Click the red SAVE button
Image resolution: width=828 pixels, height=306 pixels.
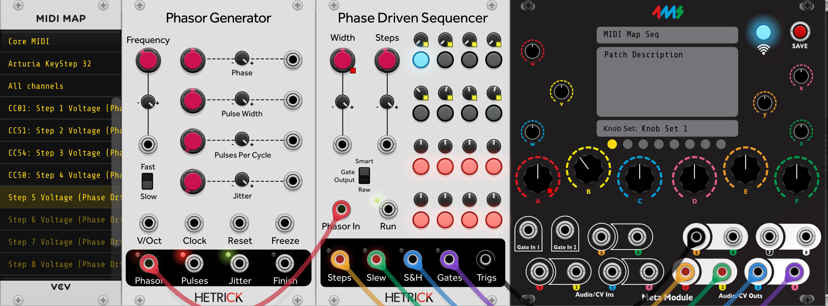800,32
